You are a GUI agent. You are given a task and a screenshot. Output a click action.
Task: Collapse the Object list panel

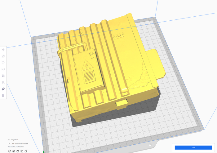coord(9,140)
